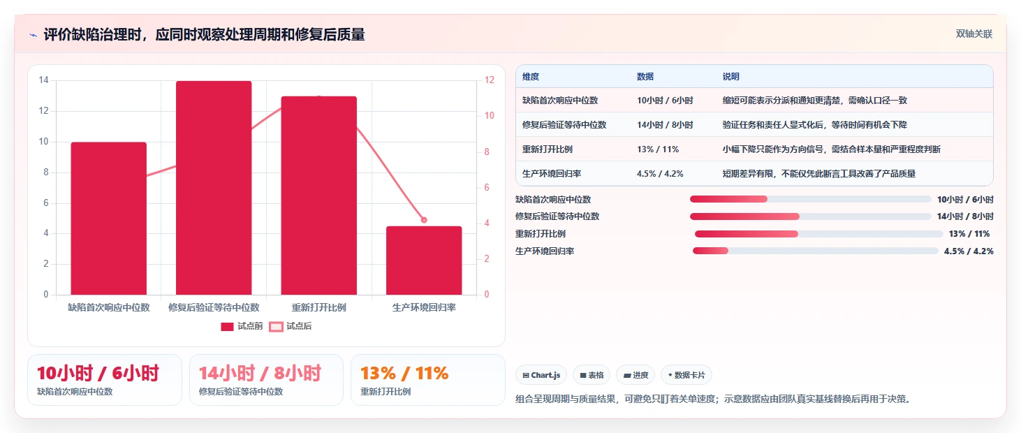Click the description starting with 小幅下降只能
This screenshot has width=1021, height=433.
click(832, 149)
